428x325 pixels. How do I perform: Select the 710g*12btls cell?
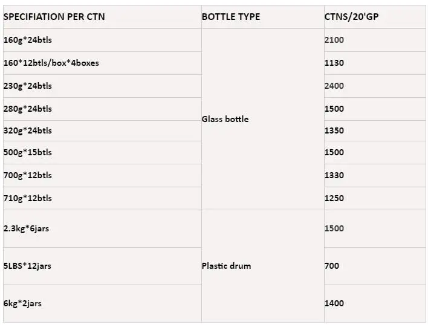pyautogui.click(x=28, y=198)
